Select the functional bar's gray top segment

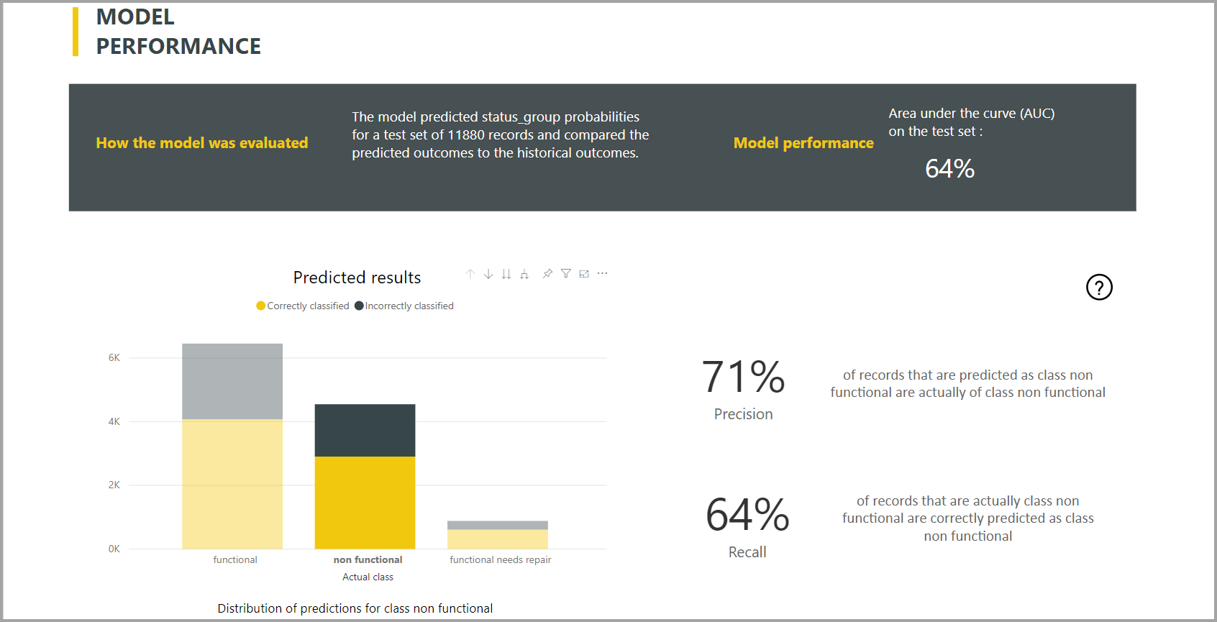pyautogui.click(x=232, y=381)
